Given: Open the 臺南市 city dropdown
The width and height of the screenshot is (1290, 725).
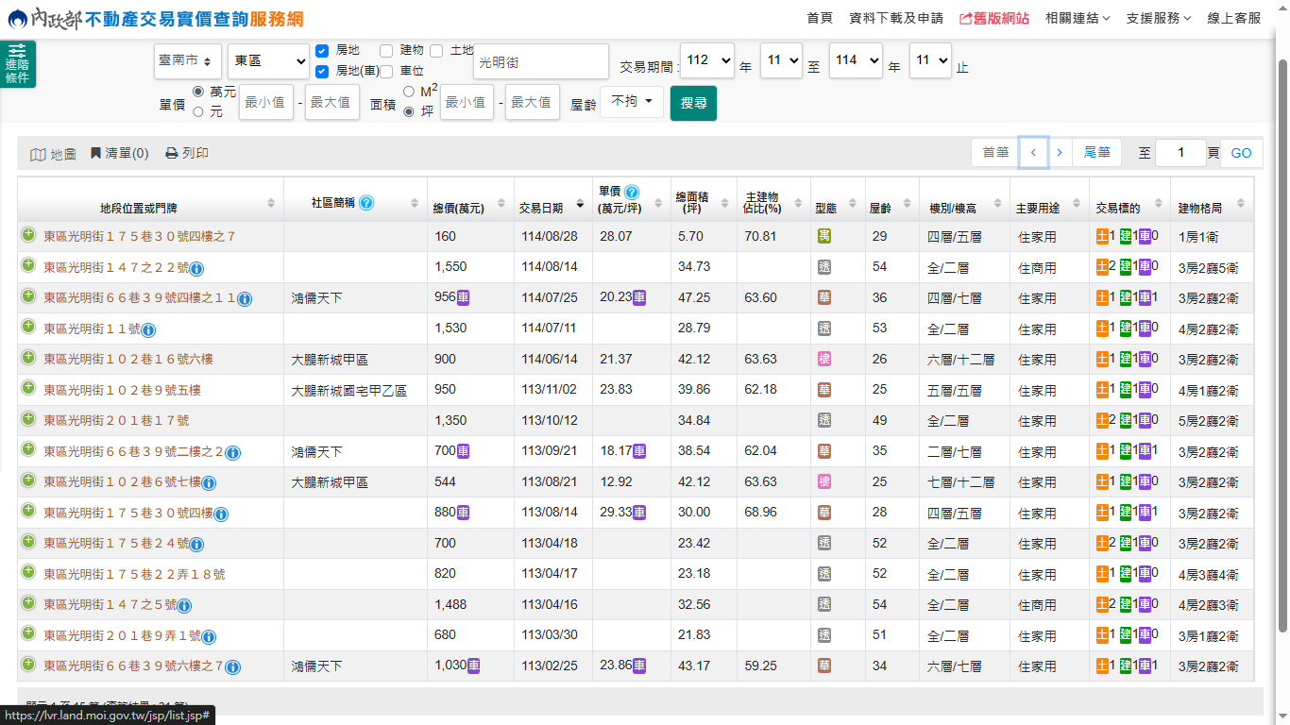Looking at the screenshot, I should click(x=188, y=60).
